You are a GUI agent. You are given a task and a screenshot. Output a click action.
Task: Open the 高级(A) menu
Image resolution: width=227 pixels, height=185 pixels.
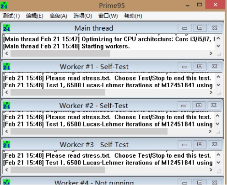click(x=58, y=16)
